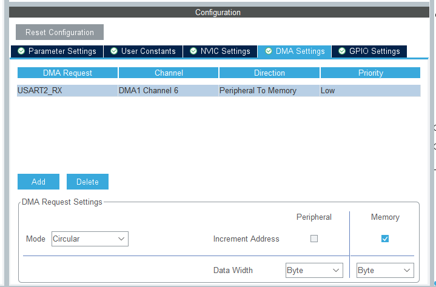Click the green check icon on Parameter Settings
This screenshot has height=287, width=436.
point(21,51)
